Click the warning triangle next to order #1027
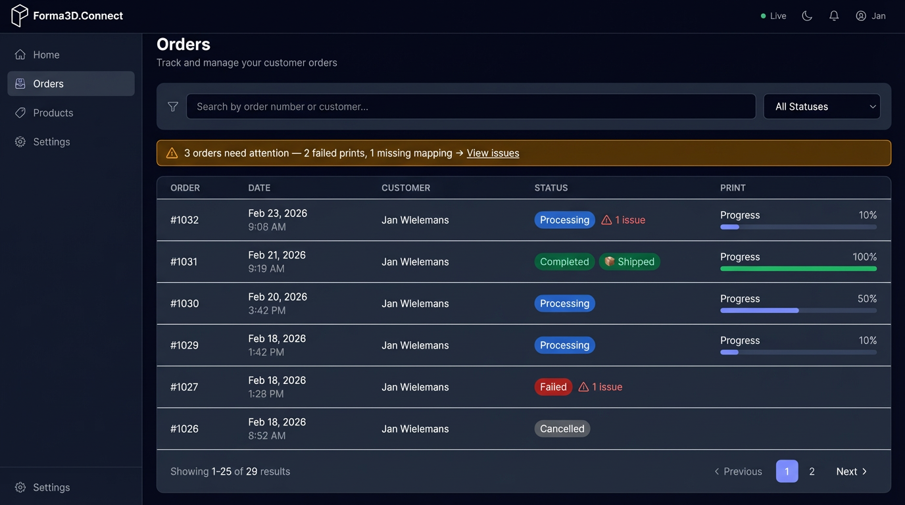The width and height of the screenshot is (905, 505). 582,387
